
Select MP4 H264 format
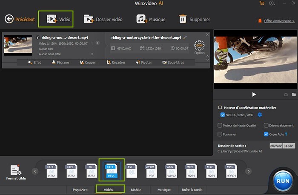tap(52, 171)
